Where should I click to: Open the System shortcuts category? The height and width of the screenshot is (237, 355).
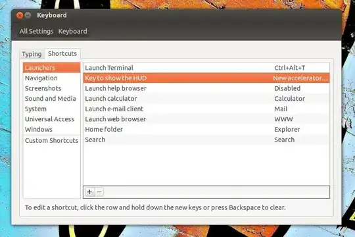point(52,109)
